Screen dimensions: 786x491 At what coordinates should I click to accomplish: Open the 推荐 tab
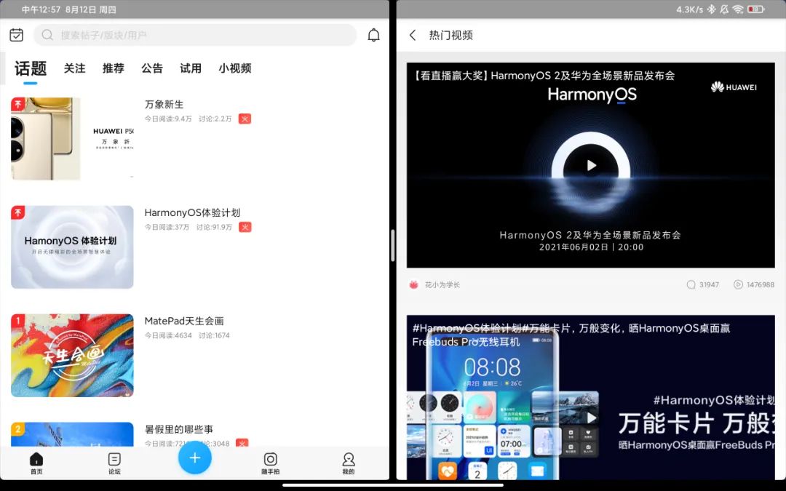[114, 68]
